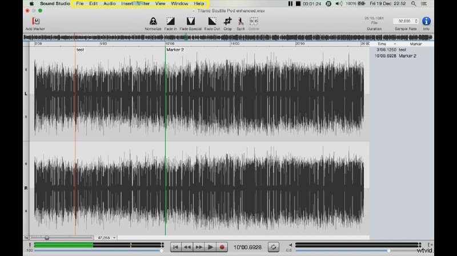Click the 15'00 mark on time ruler
The height and width of the screenshot is (256, 457).
point(235,44)
